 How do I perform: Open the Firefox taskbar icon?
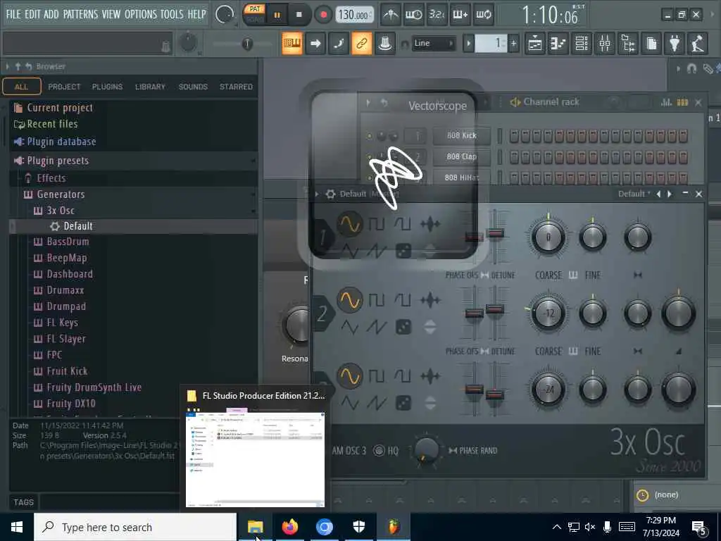(289, 527)
